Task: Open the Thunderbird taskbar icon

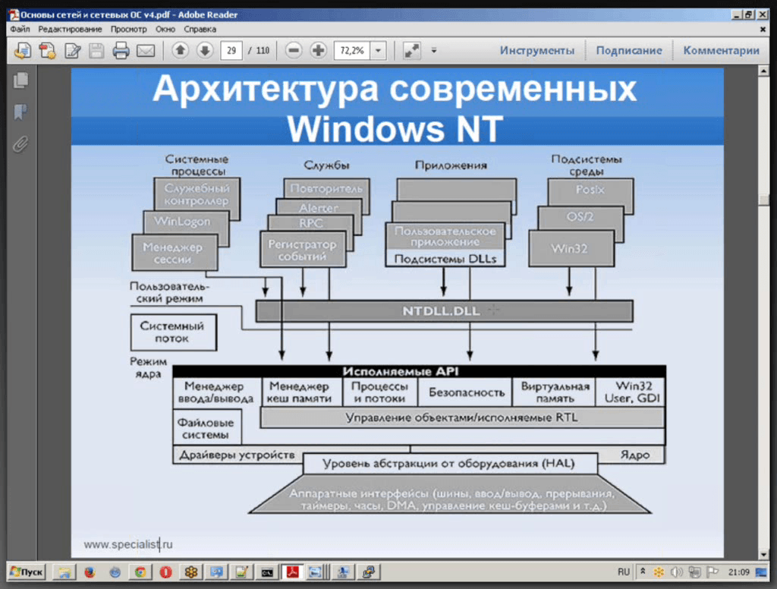Action: coord(115,572)
